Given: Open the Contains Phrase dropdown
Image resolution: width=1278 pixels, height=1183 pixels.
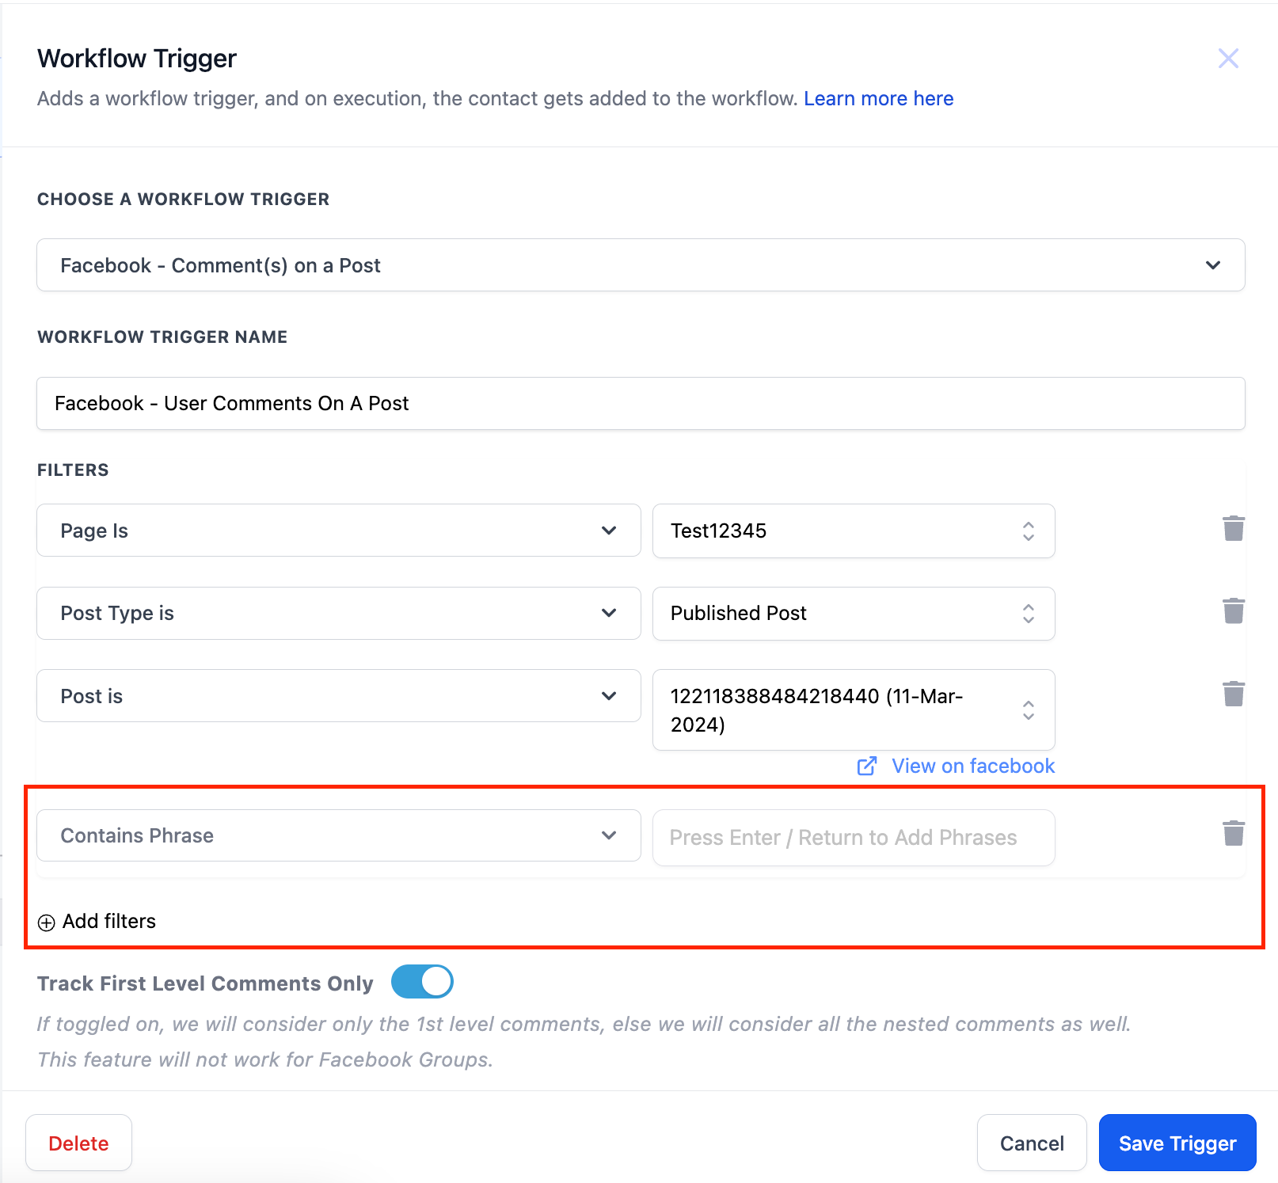Looking at the screenshot, I should tap(338, 835).
